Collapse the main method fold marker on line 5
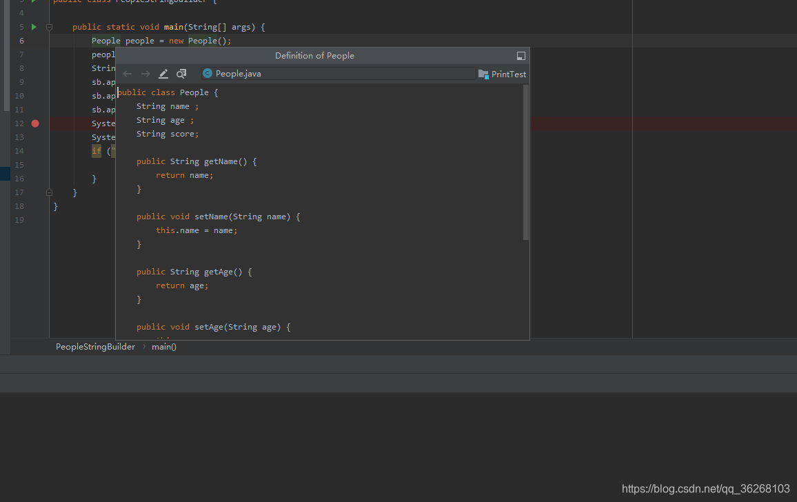 [50, 27]
